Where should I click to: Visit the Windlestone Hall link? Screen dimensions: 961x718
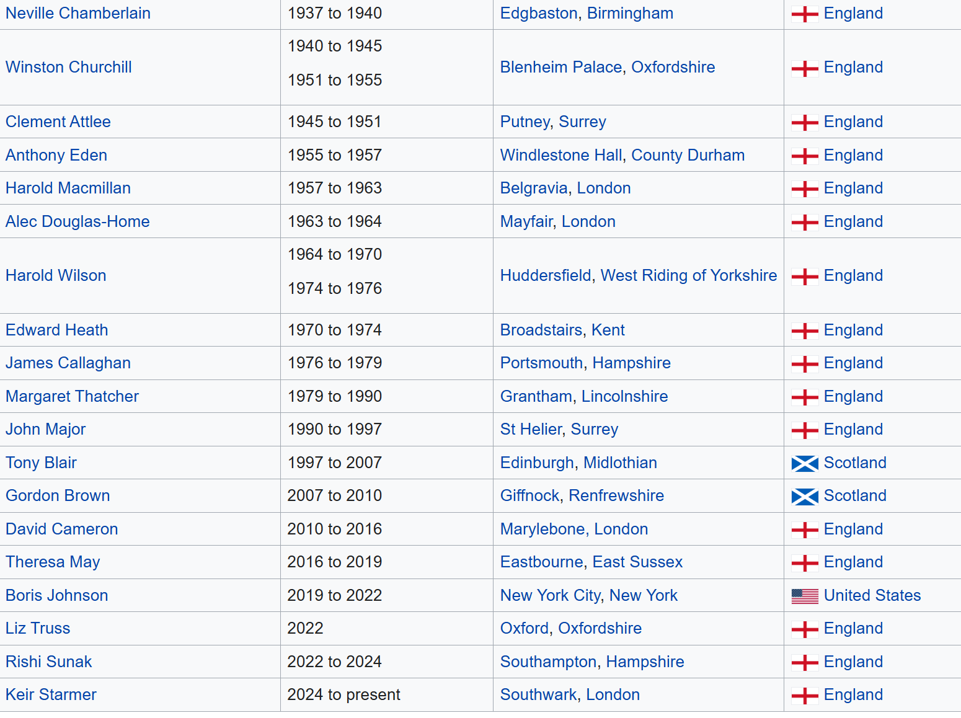(561, 156)
